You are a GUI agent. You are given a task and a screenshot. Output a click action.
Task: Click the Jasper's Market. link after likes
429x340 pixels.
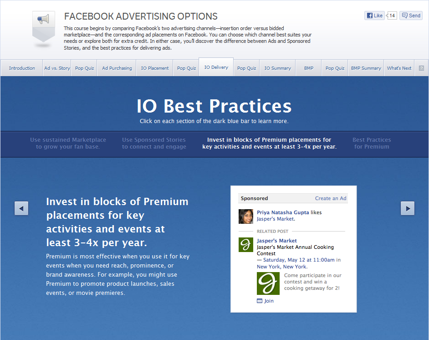tap(276, 219)
